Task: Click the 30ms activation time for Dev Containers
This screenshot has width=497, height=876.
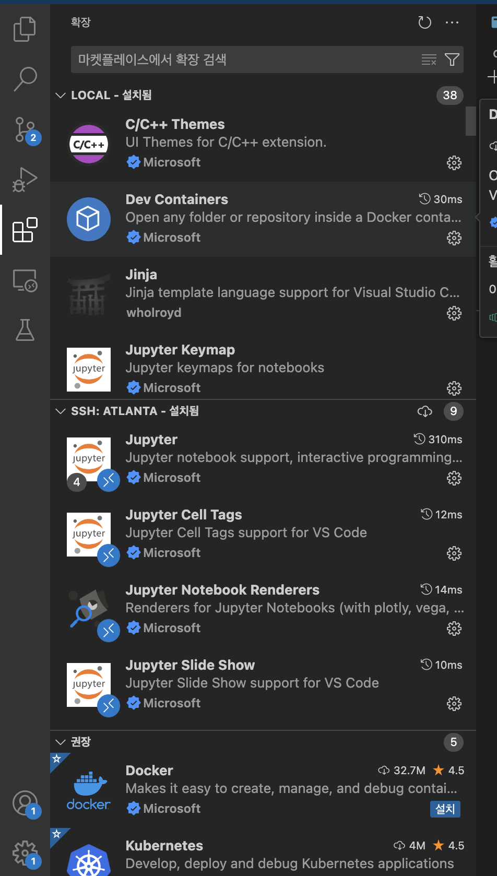Action: coord(441,199)
